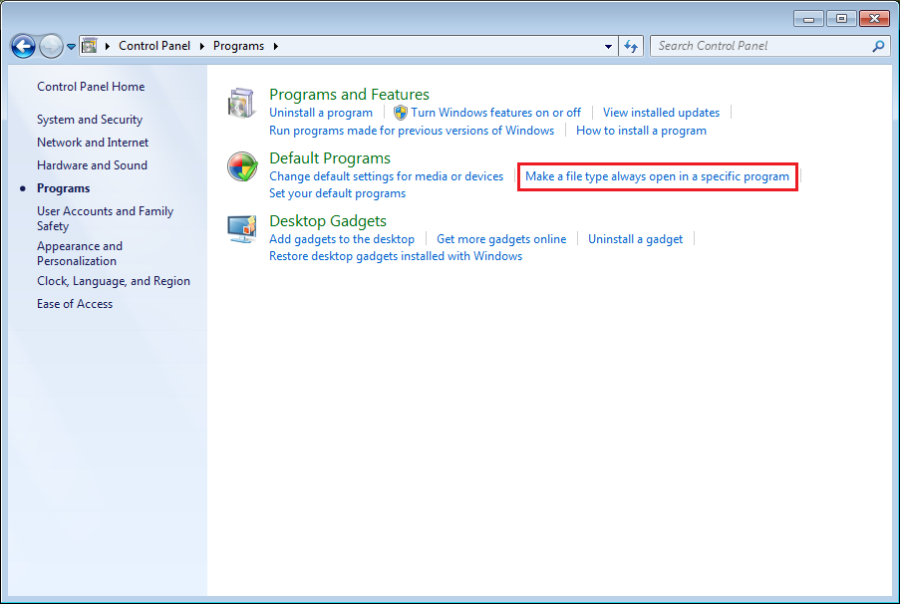Expand the arrow before Control Panel breadcrumb
The width and height of the screenshot is (900, 604).
point(108,46)
